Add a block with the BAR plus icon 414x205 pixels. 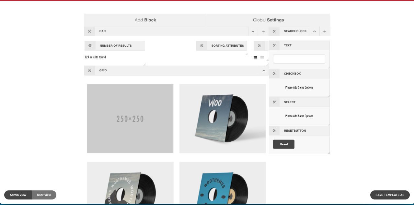click(x=263, y=31)
